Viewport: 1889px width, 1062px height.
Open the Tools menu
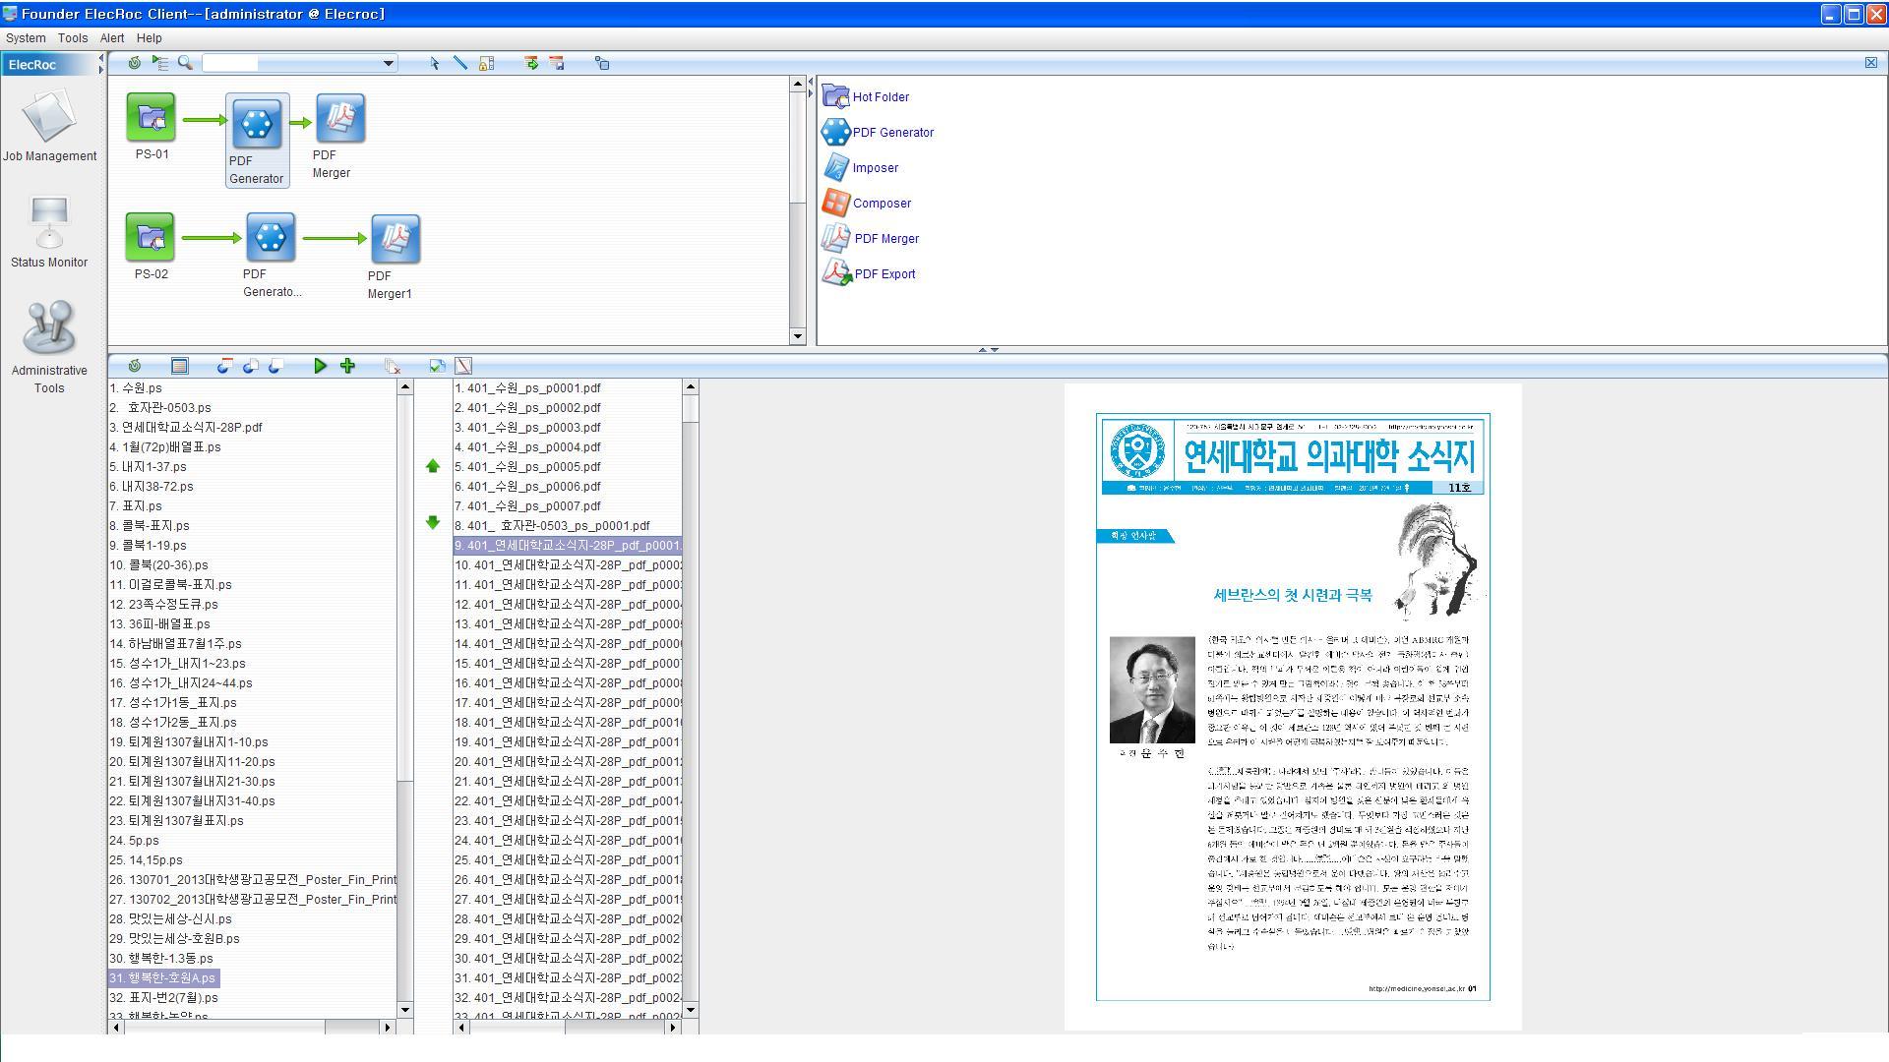tap(72, 38)
